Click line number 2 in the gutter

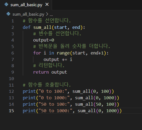point(13,28)
